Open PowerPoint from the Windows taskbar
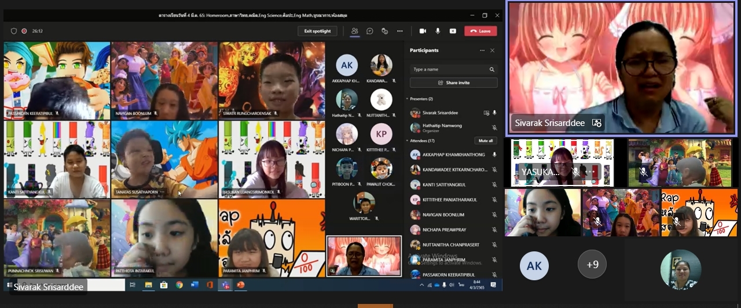Image resolution: width=741 pixels, height=308 pixels. (240, 285)
